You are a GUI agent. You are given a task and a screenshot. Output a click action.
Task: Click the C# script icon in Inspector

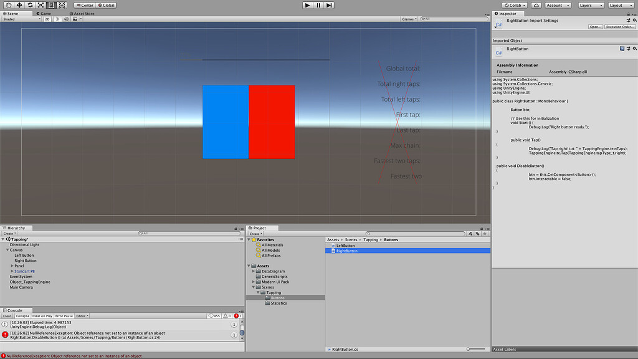(498, 24)
